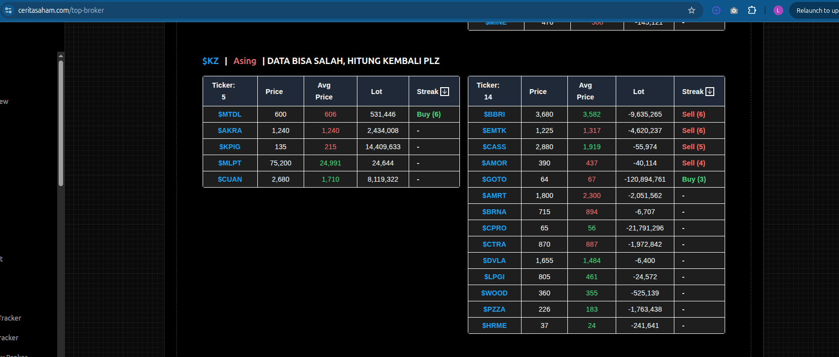Open the $CASS ticker link
Screen dimensions: 839x357
pyautogui.click(x=494, y=147)
